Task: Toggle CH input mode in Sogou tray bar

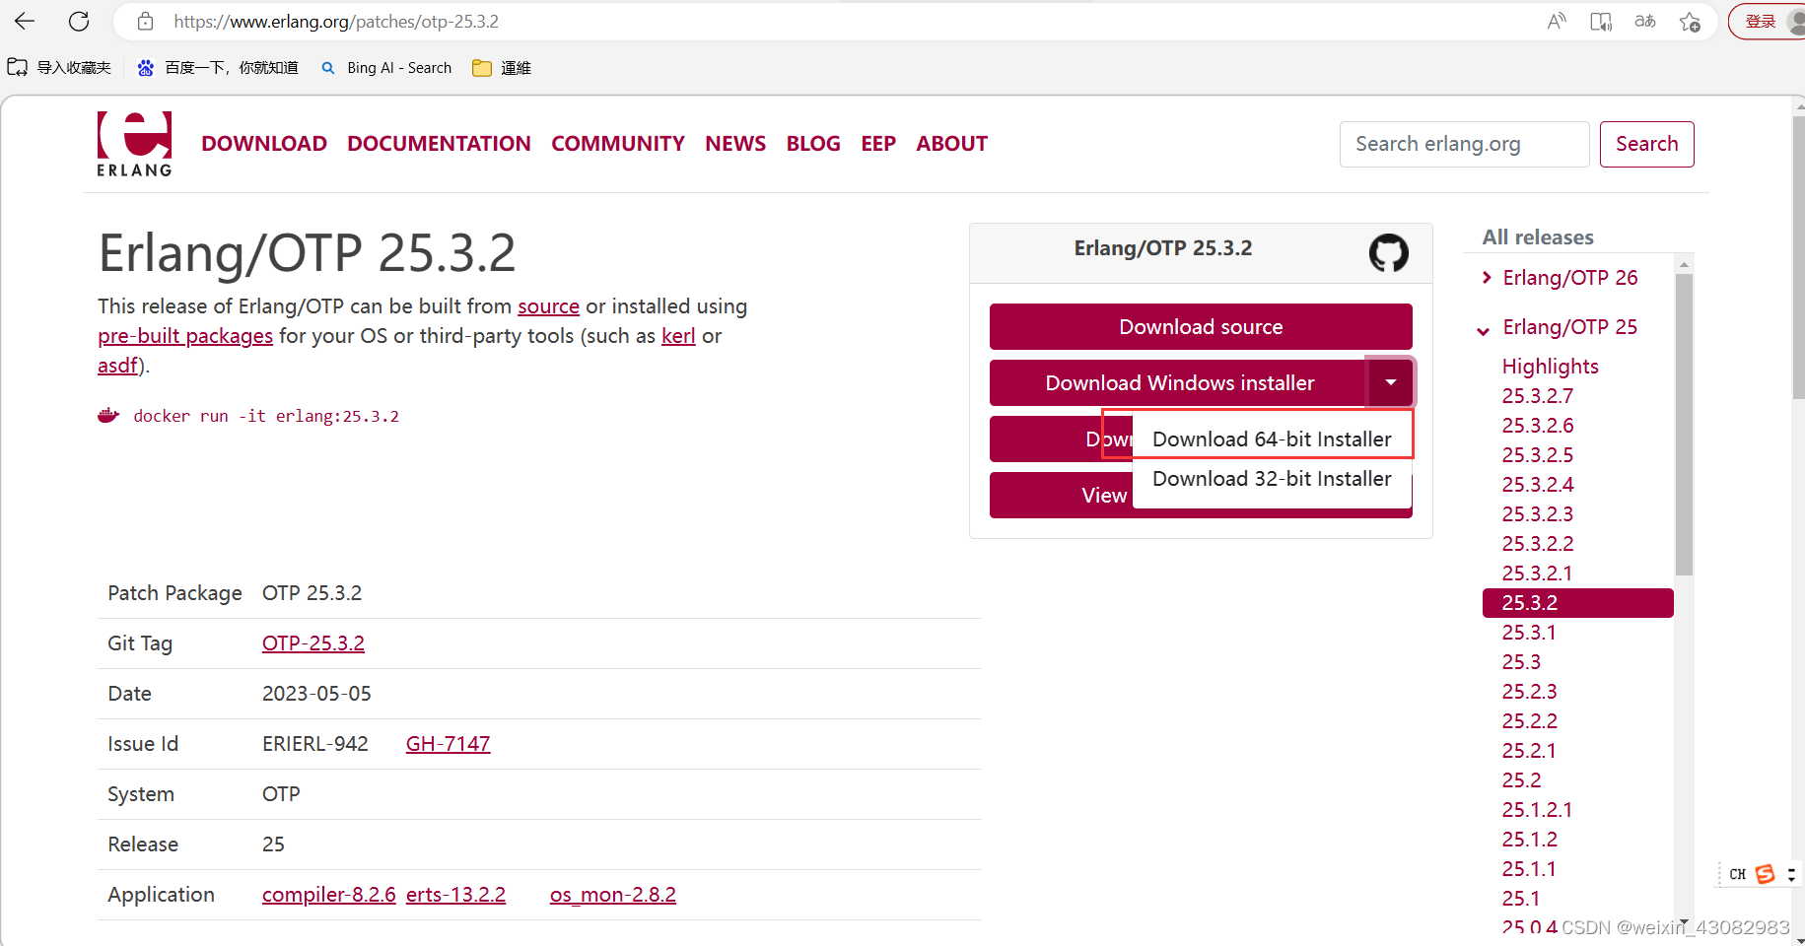Action: tap(1737, 873)
